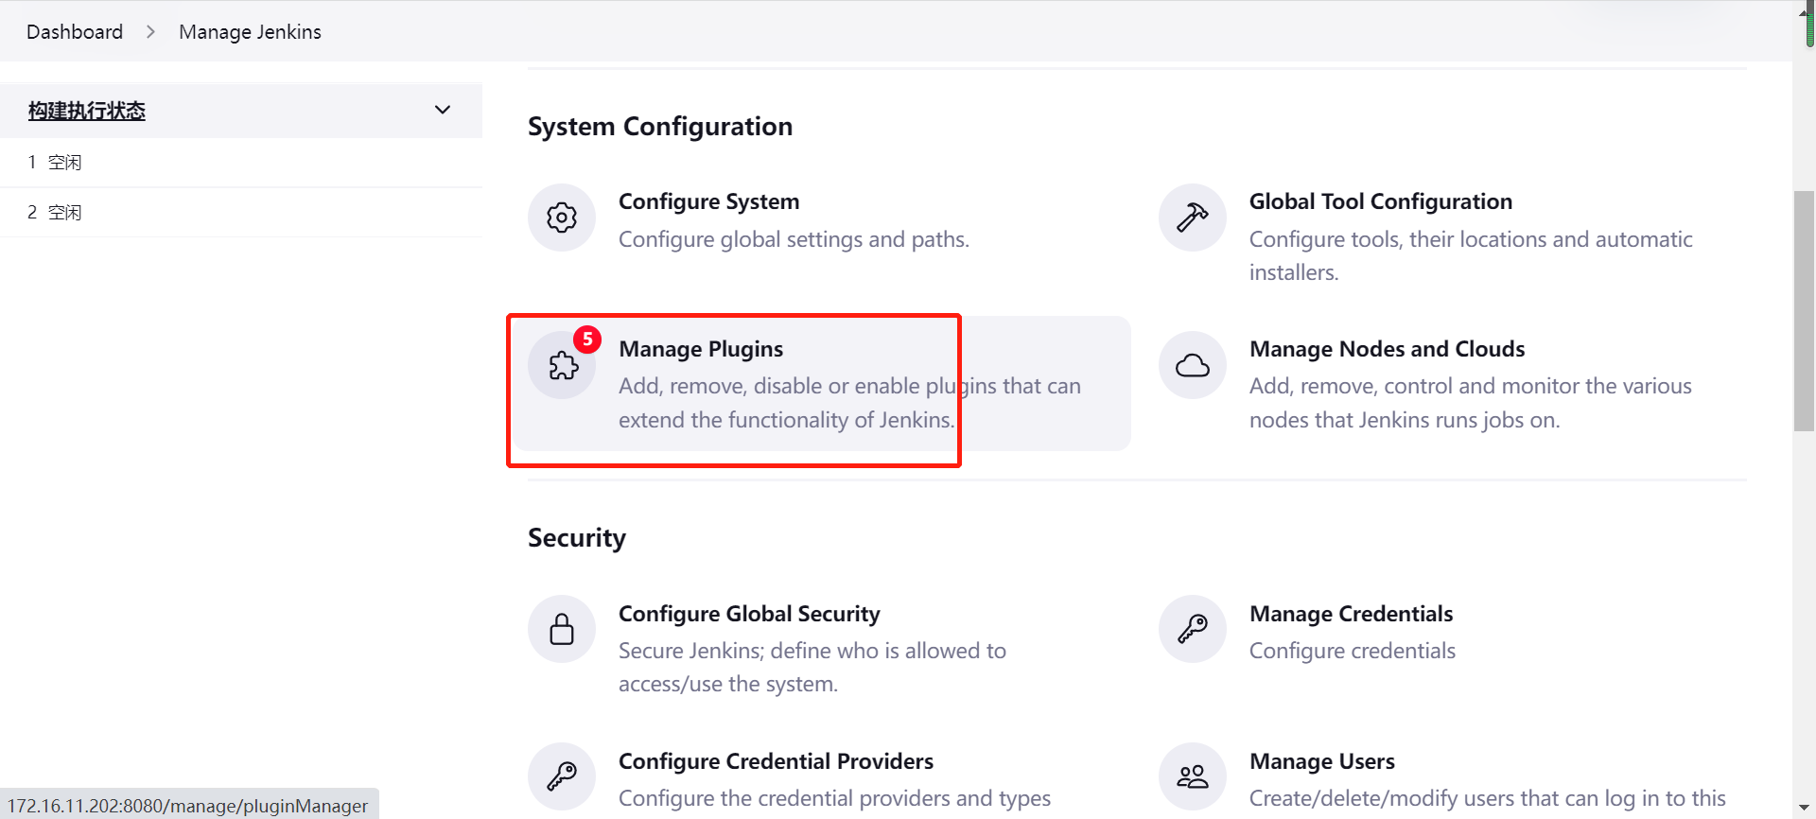Open the 构建执行状态 link
This screenshot has width=1816, height=819.
87,111
